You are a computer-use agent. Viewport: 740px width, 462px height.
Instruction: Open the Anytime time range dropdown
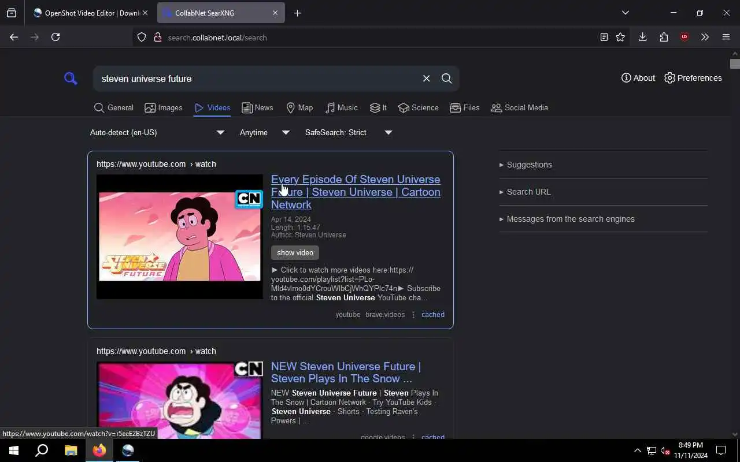point(264,132)
